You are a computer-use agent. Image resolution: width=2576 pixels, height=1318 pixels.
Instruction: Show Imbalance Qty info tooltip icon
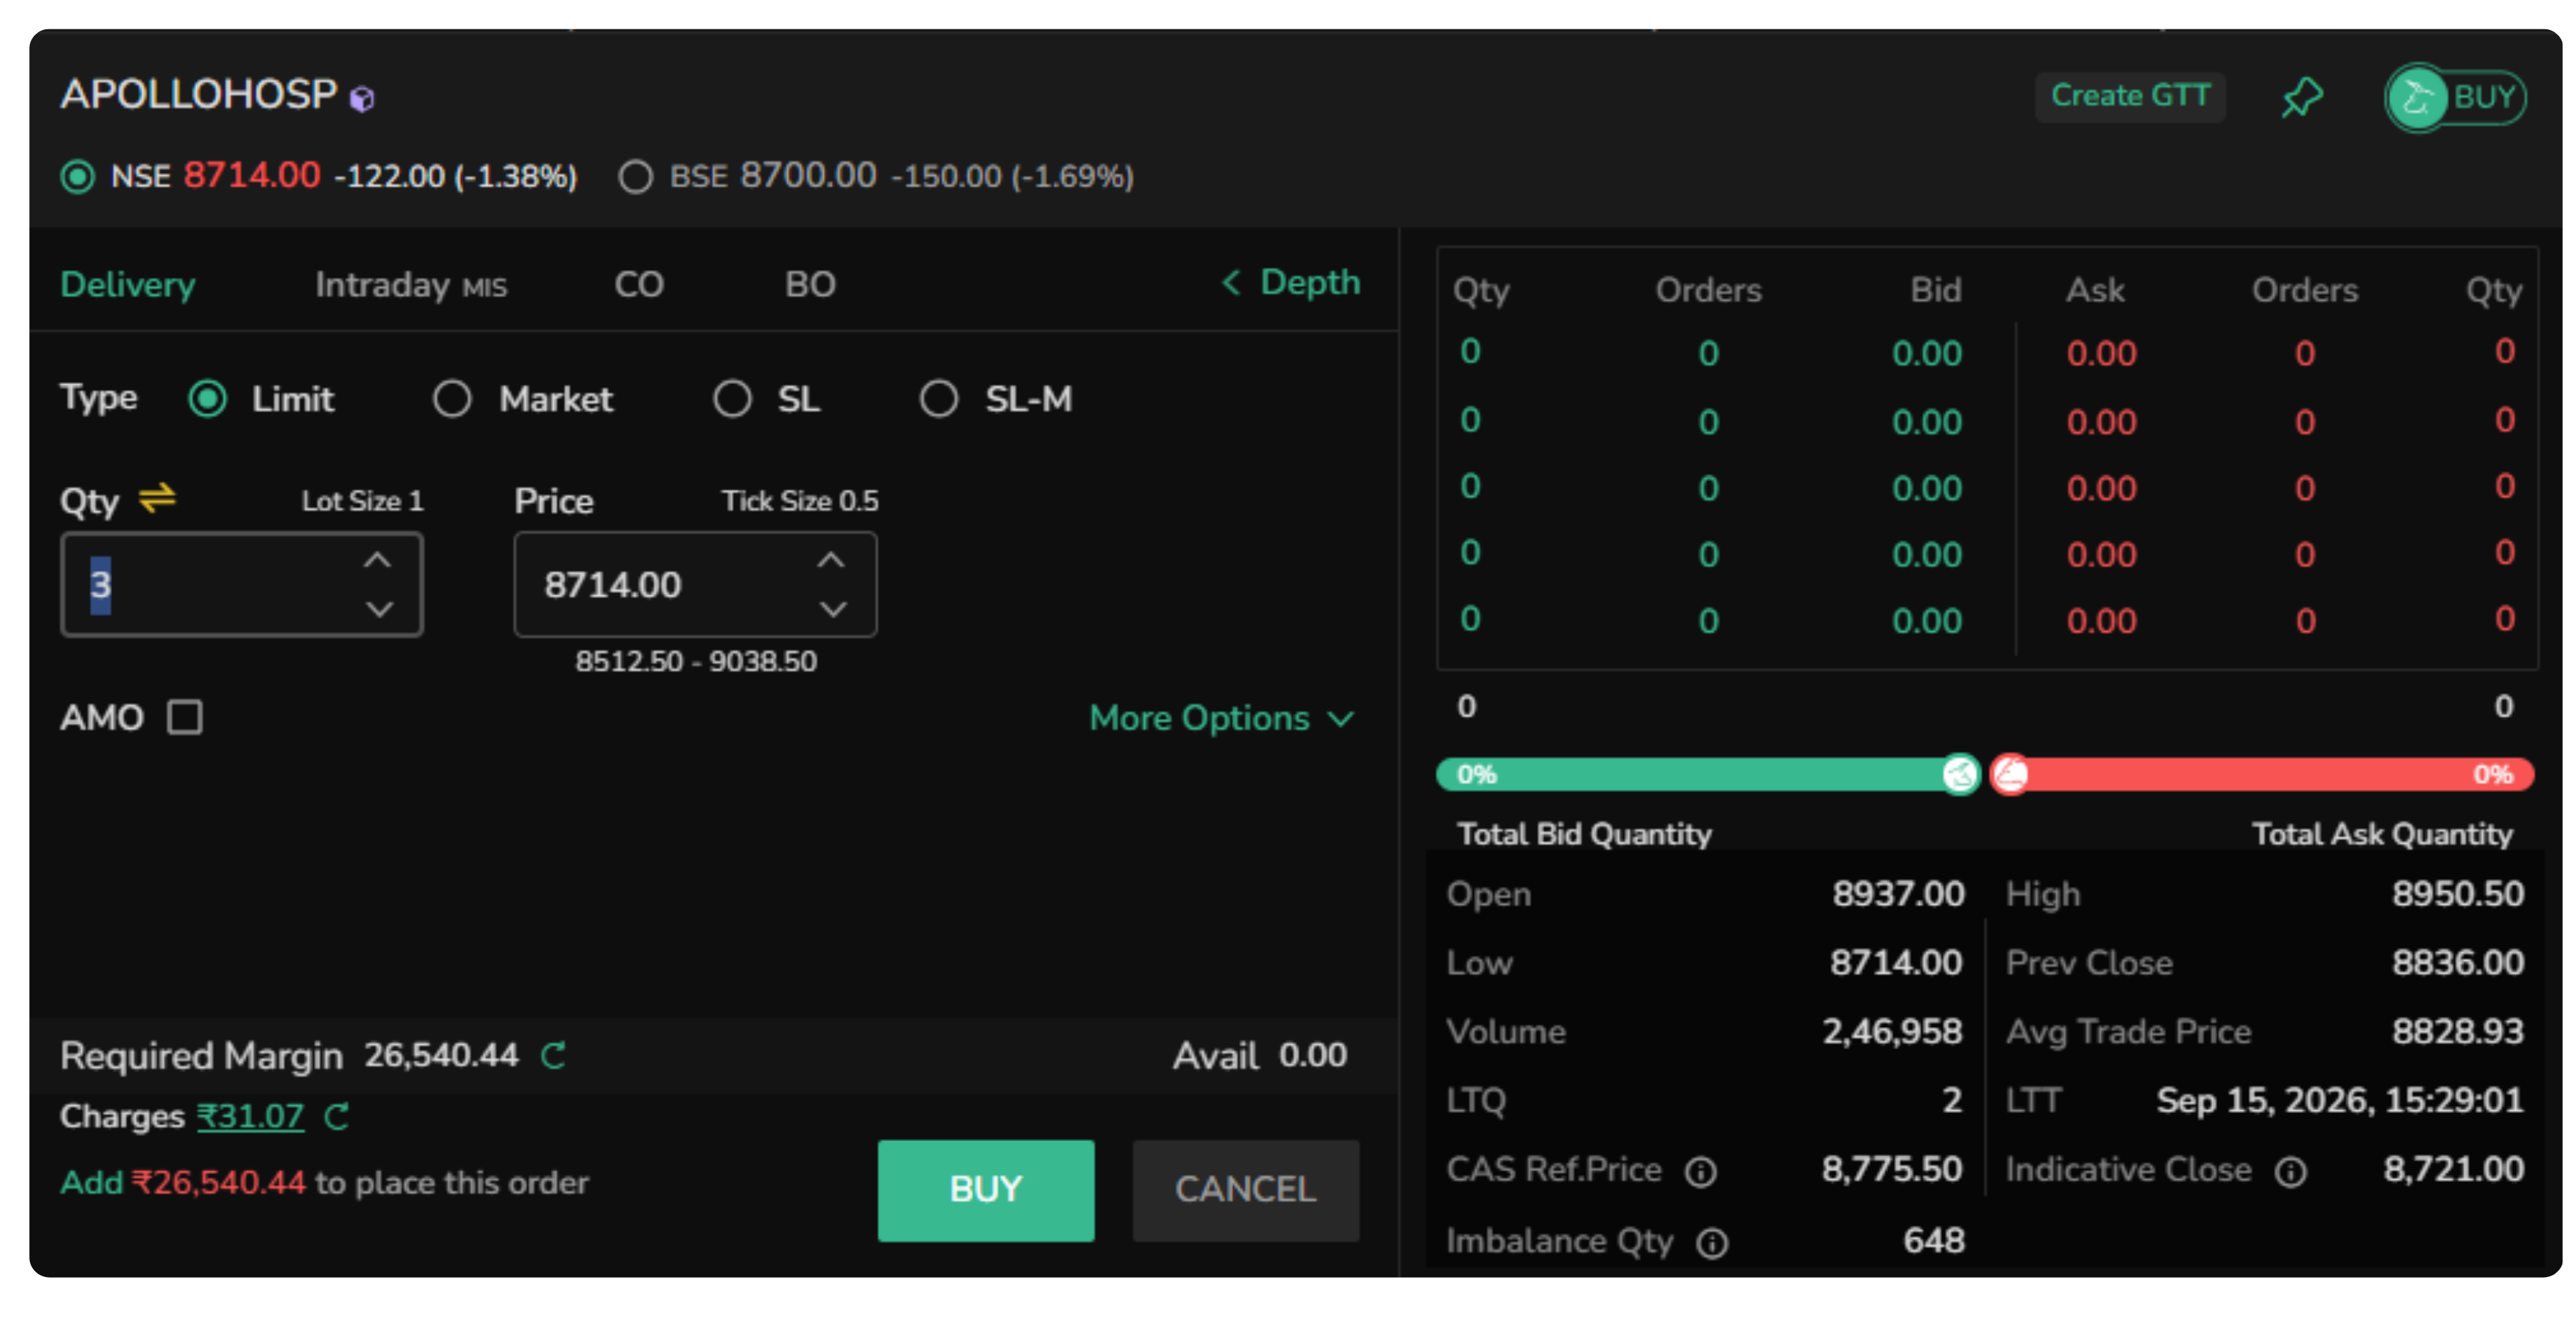click(1712, 1243)
